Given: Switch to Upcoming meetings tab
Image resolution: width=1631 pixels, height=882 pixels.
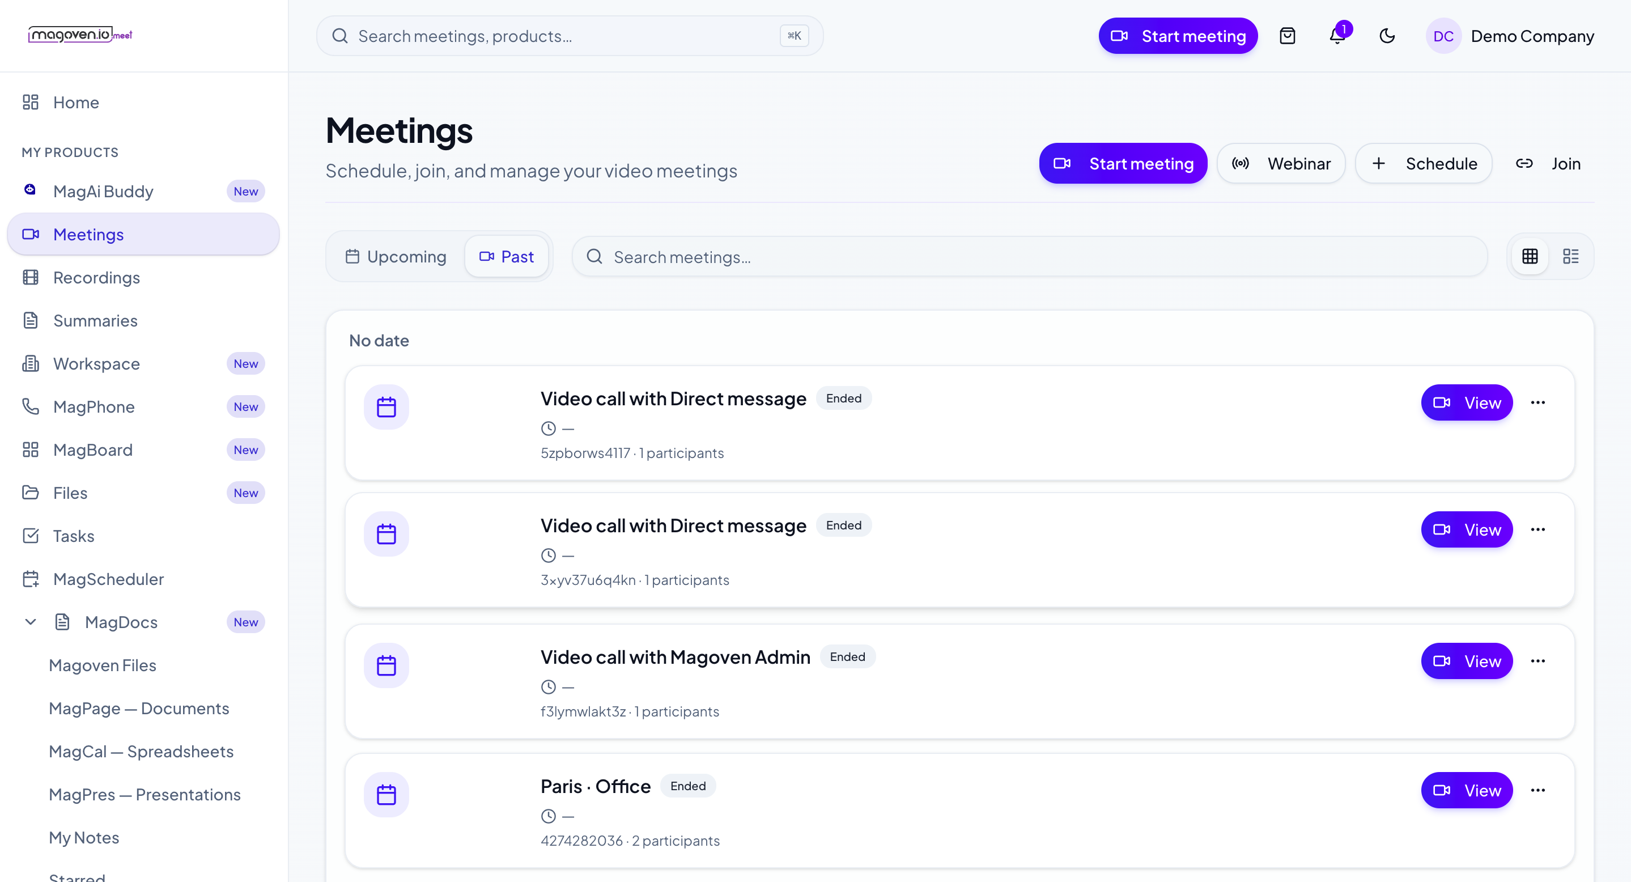Looking at the screenshot, I should click(396, 256).
